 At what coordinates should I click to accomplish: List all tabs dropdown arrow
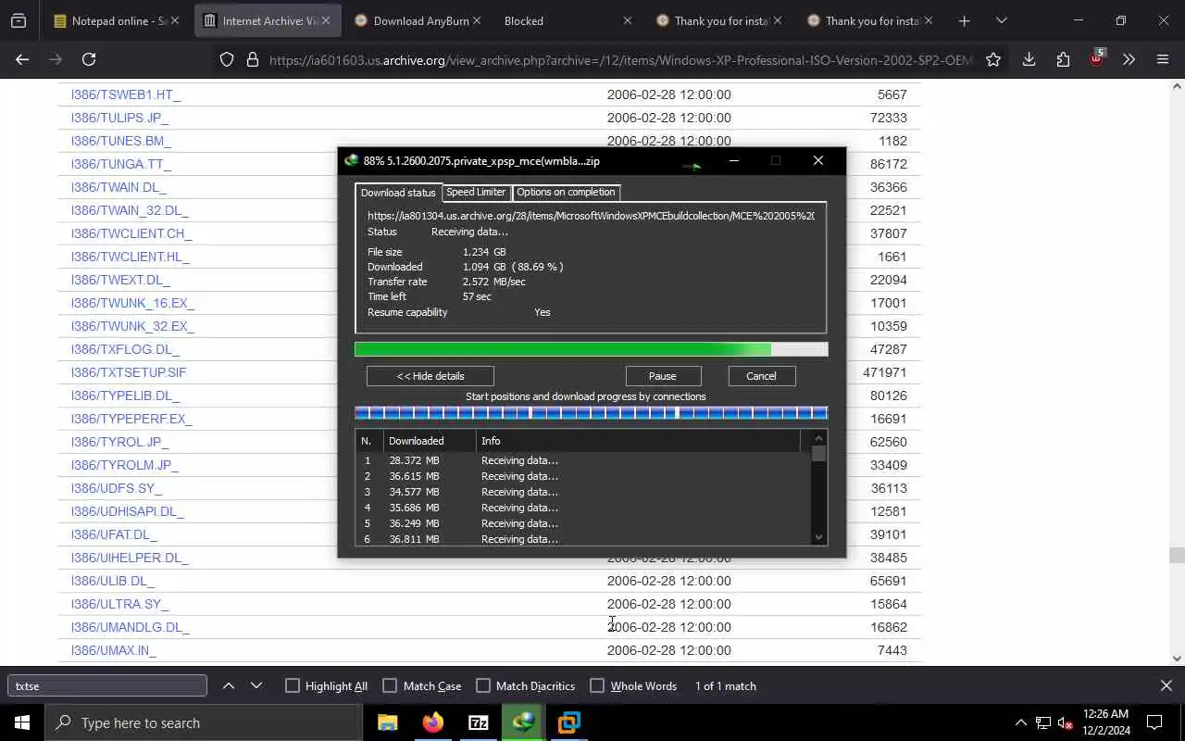(1001, 20)
